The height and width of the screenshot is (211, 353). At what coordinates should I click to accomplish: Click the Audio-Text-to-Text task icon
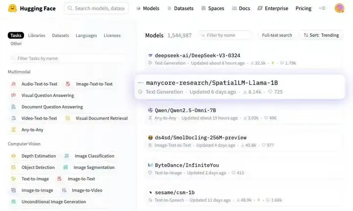[14, 84]
